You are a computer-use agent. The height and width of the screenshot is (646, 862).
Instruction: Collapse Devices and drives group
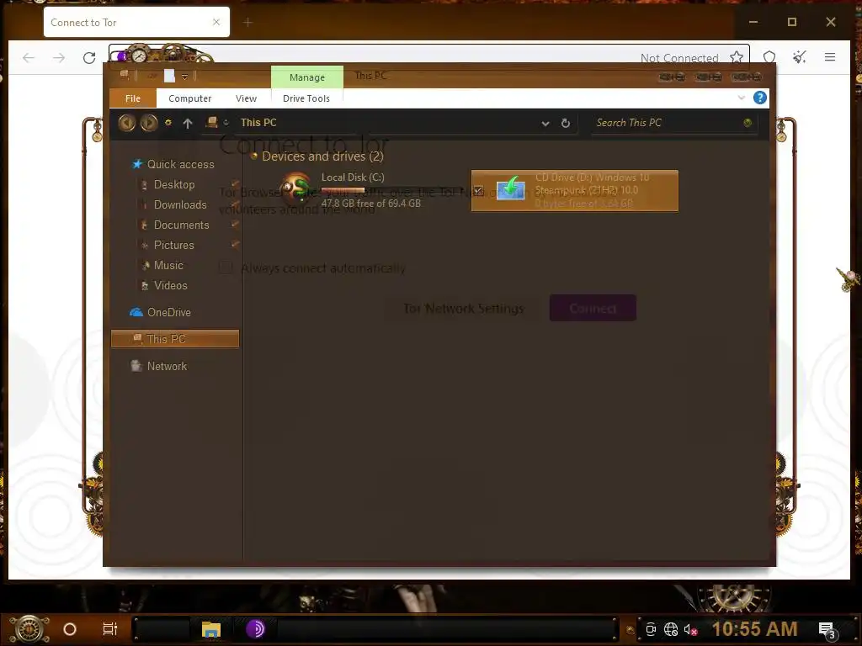254,156
